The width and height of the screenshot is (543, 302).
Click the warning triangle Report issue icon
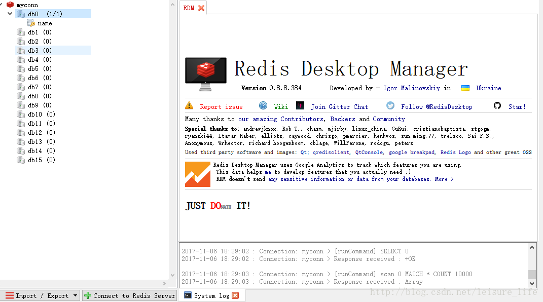(189, 105)
